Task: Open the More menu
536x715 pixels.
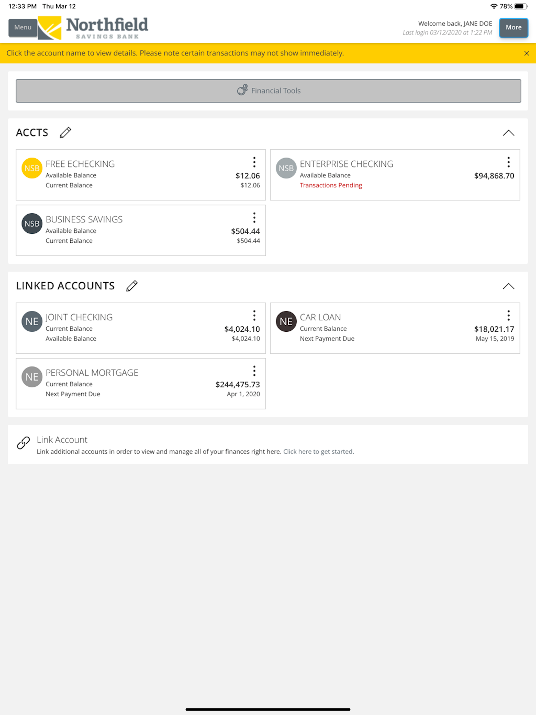Action: [x=513, y=27]
